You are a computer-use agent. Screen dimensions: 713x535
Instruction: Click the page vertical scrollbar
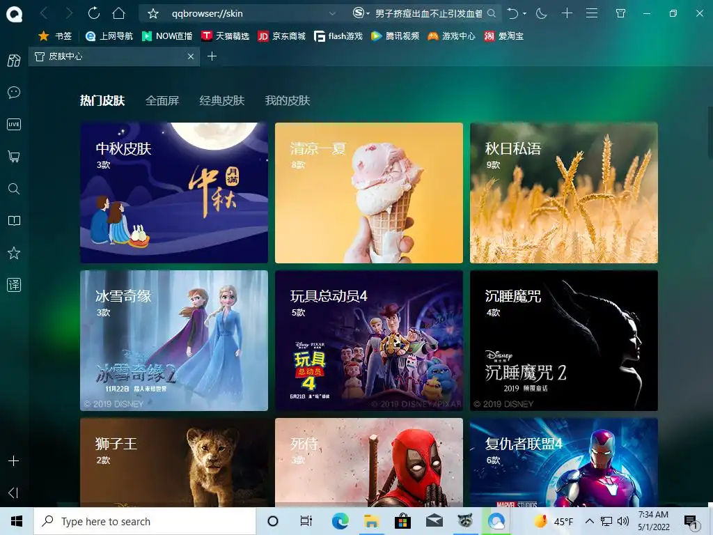pyautogui.click(x=710, y=132)
